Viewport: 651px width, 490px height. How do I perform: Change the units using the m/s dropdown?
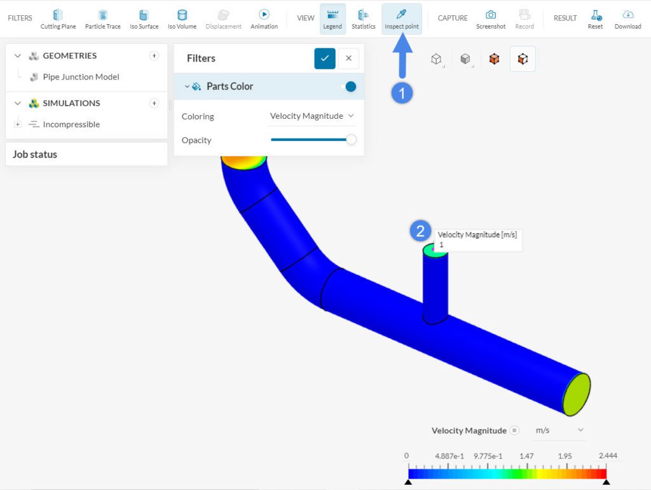click(x=558, y=430)
